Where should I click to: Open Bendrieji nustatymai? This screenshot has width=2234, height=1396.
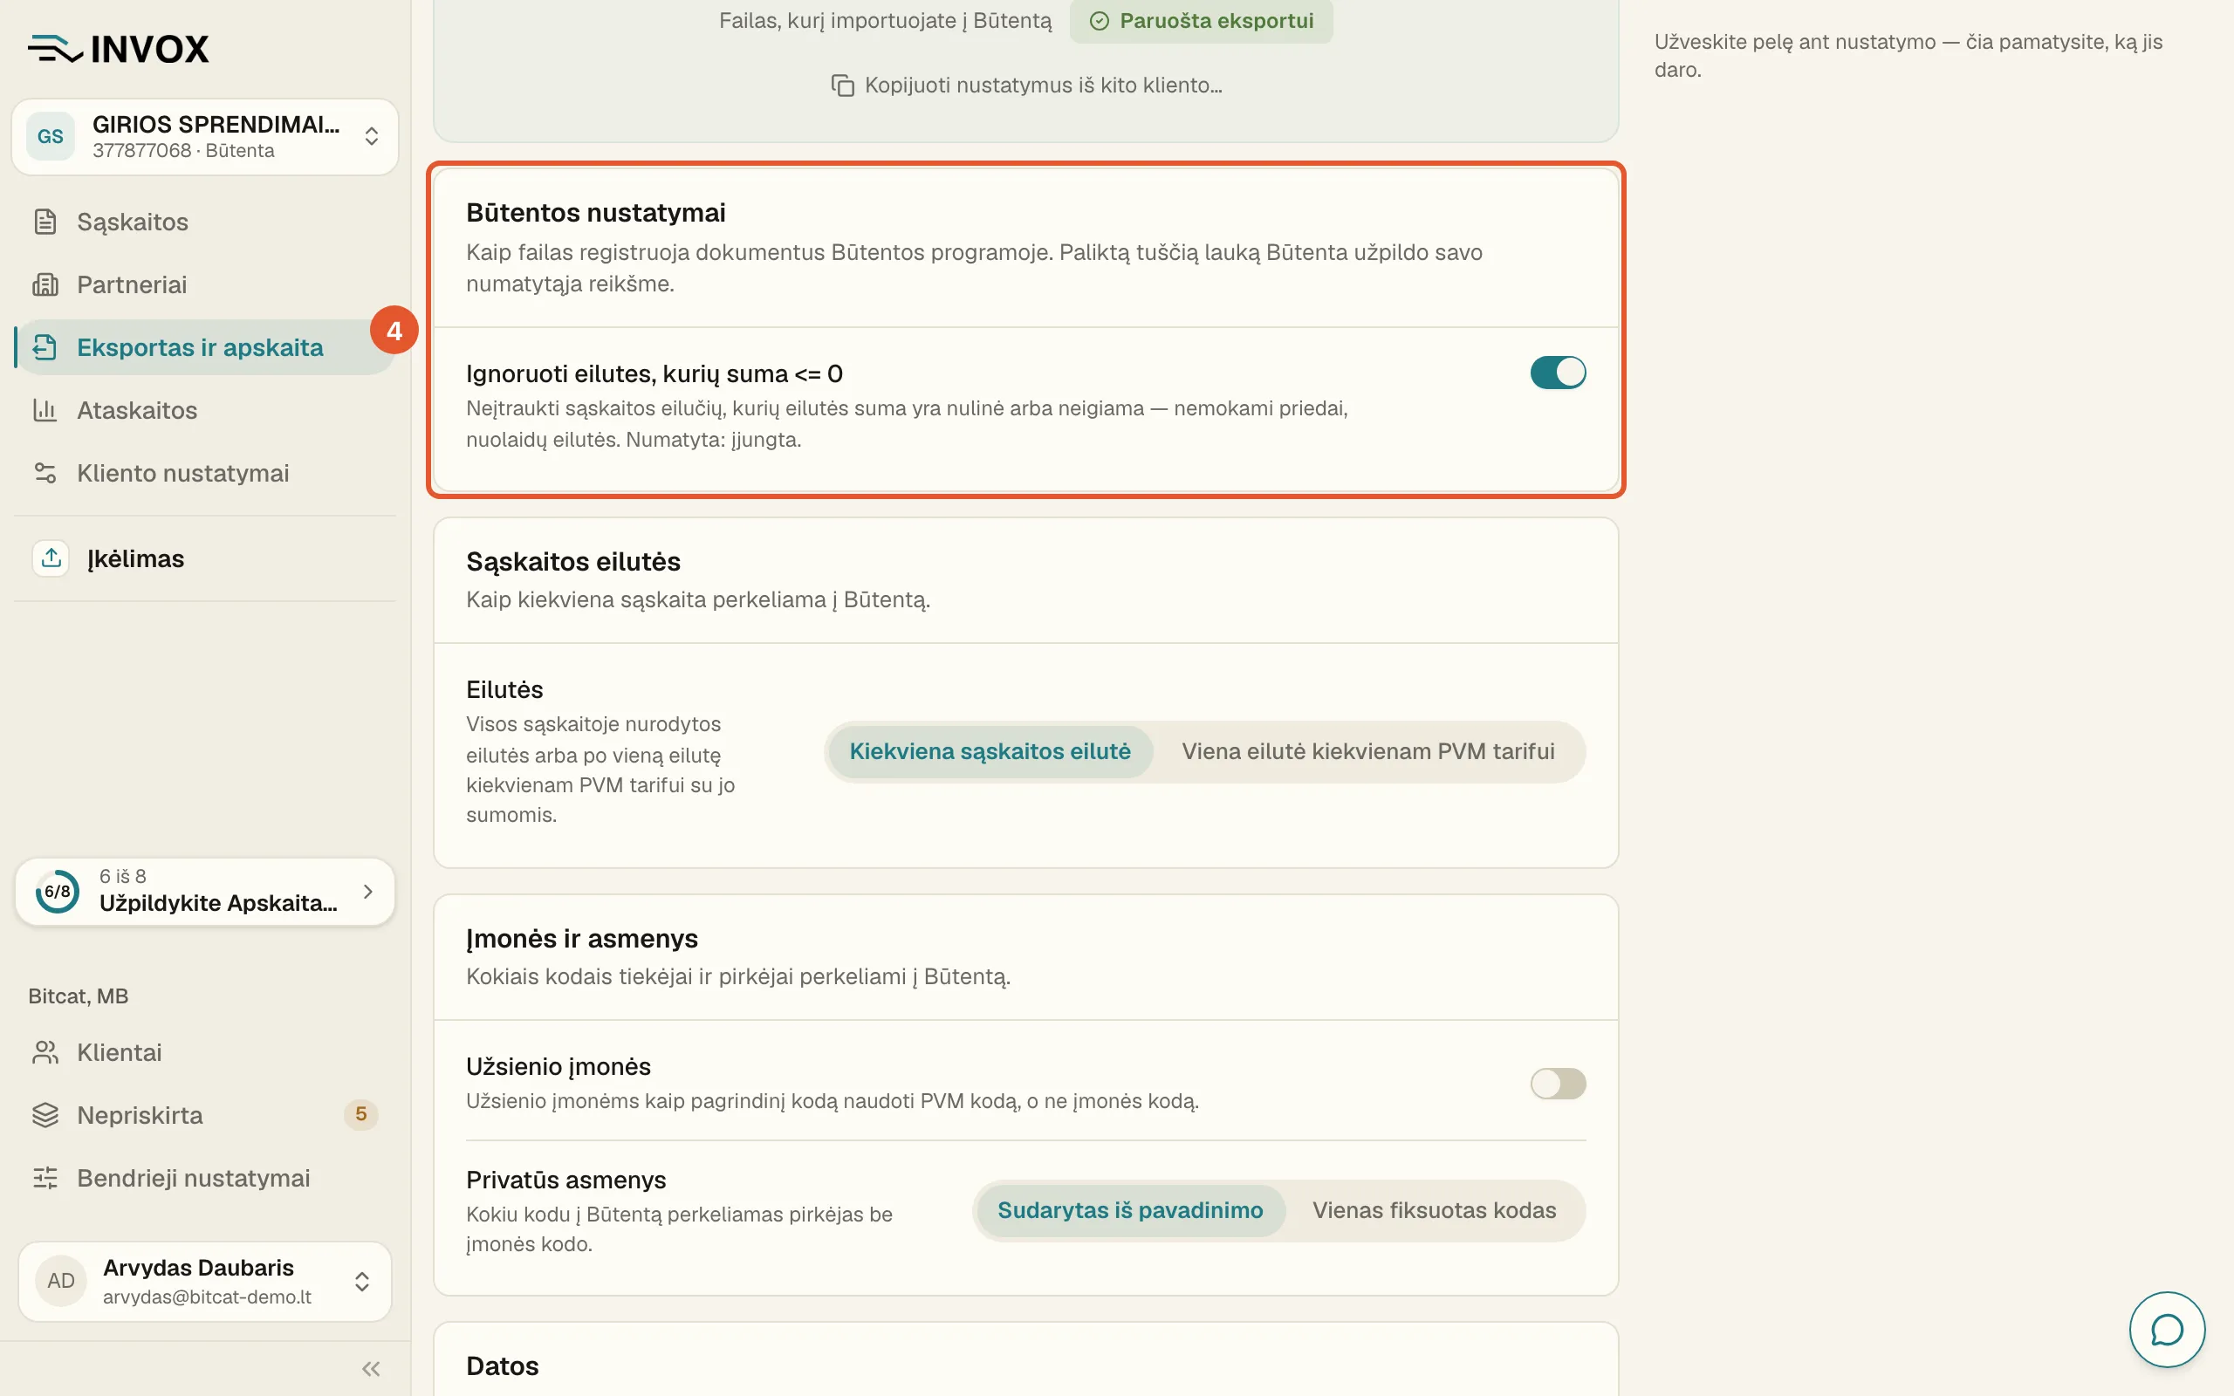click(x=205, y=1178)
